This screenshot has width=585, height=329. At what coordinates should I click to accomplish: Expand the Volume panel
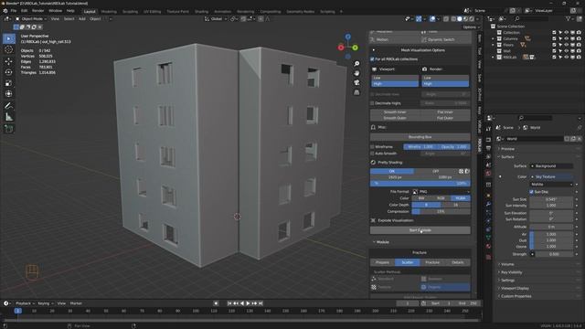click(506, 264)
